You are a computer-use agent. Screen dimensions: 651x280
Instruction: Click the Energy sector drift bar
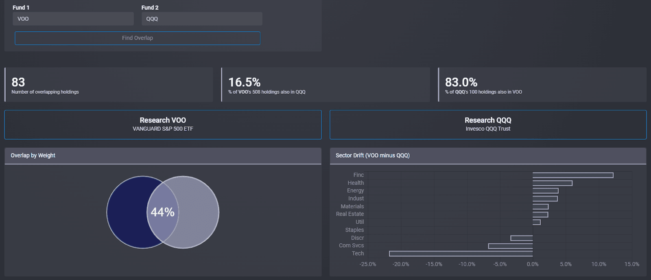545,191
